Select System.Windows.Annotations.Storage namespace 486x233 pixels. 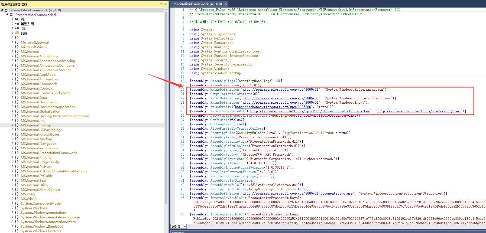click(x=50, y=217)
